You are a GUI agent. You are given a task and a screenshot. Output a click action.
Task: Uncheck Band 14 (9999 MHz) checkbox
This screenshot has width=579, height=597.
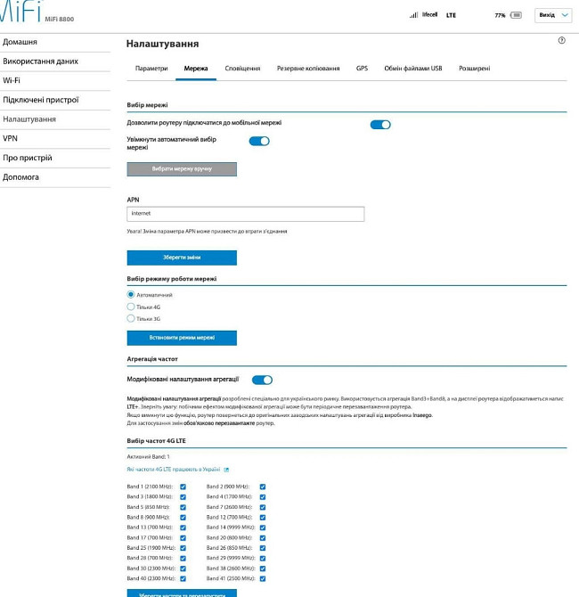(x=263, y=527)
